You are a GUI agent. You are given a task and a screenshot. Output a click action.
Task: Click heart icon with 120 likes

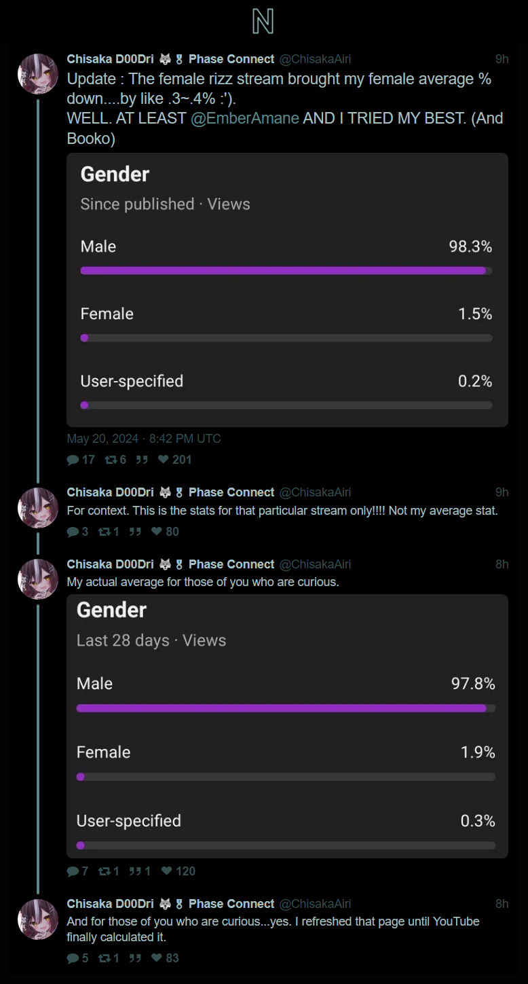[166, 871]
